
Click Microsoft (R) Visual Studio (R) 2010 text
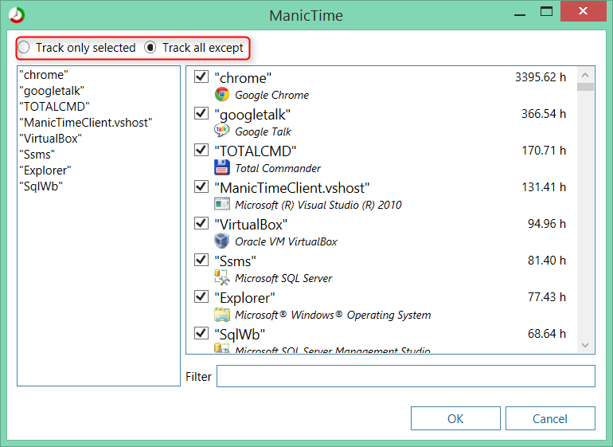(x=318, y=205)
